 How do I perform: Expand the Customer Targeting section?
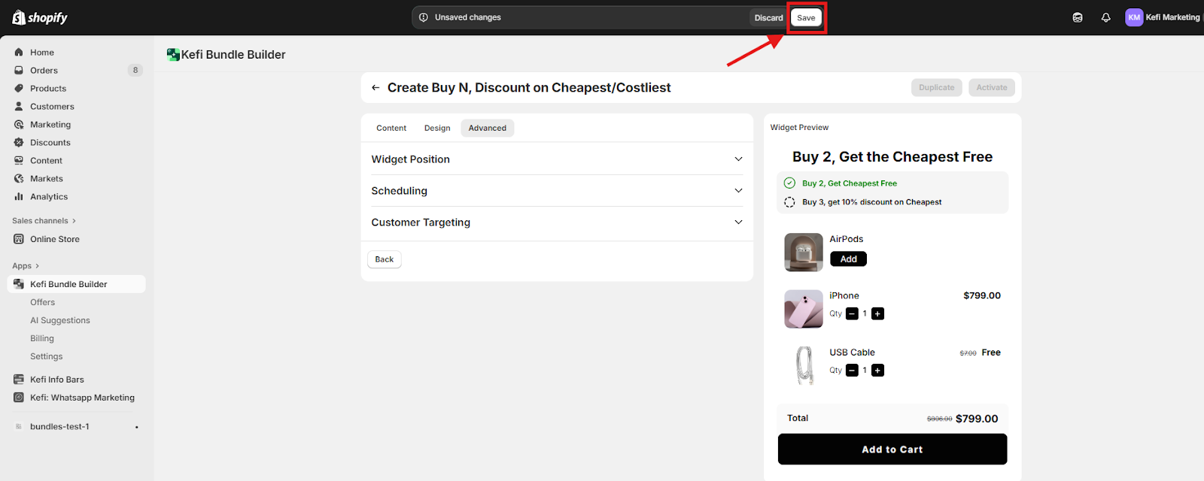point(557,222)
